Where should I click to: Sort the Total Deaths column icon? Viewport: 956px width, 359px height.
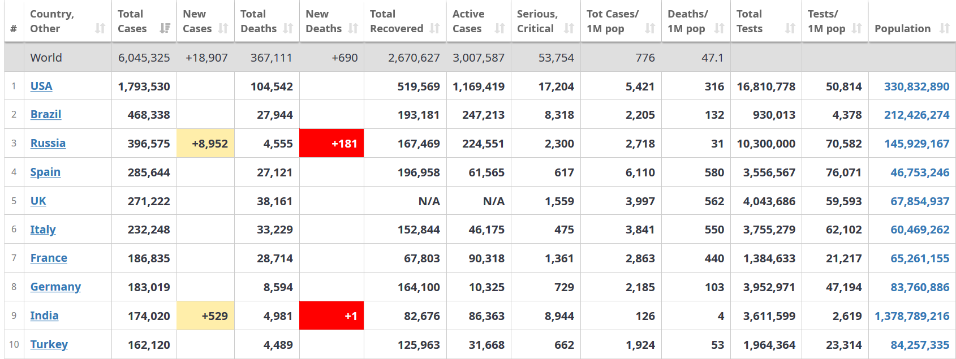point(288,28)
